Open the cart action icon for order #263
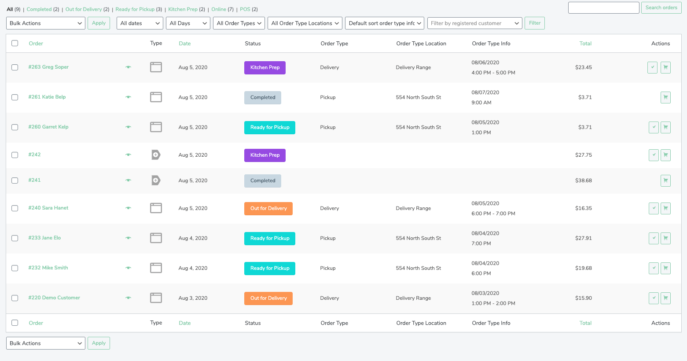 (665, 67)
